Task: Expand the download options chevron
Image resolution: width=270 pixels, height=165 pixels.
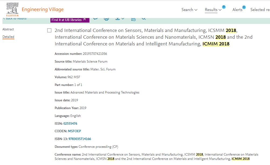Action: 123,19
